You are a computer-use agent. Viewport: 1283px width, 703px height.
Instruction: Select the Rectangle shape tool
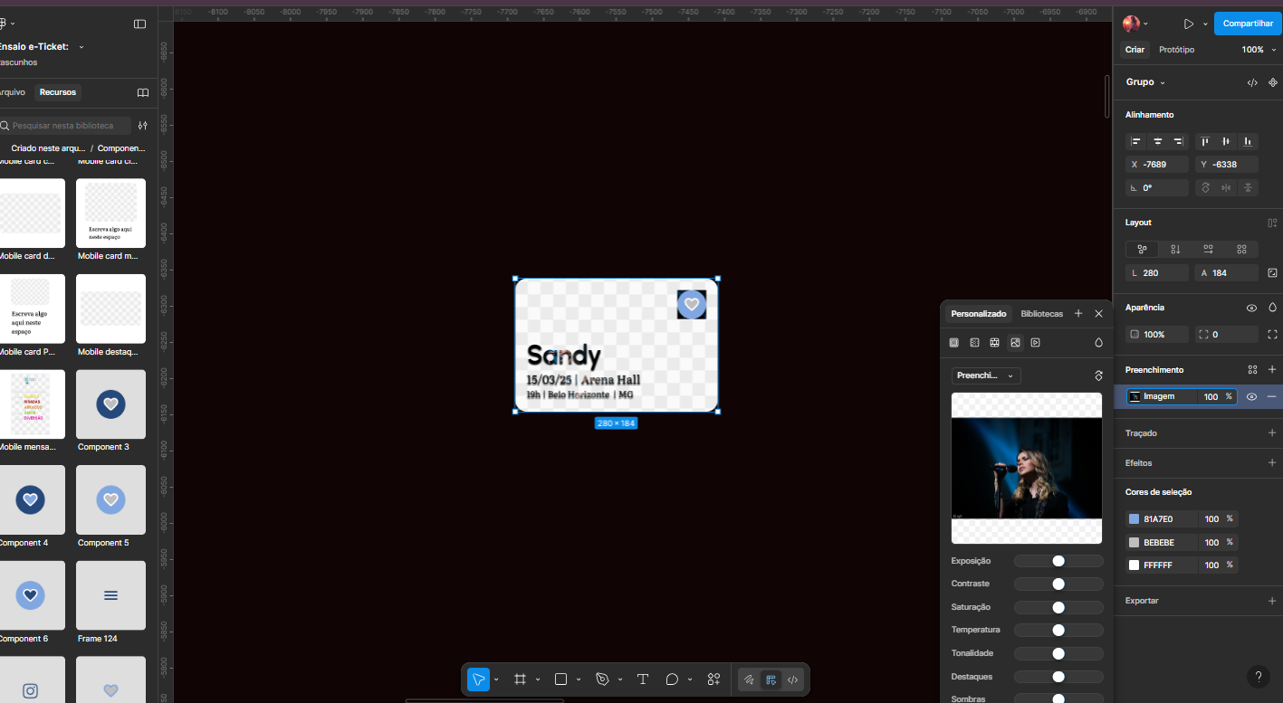coord(560,679)
